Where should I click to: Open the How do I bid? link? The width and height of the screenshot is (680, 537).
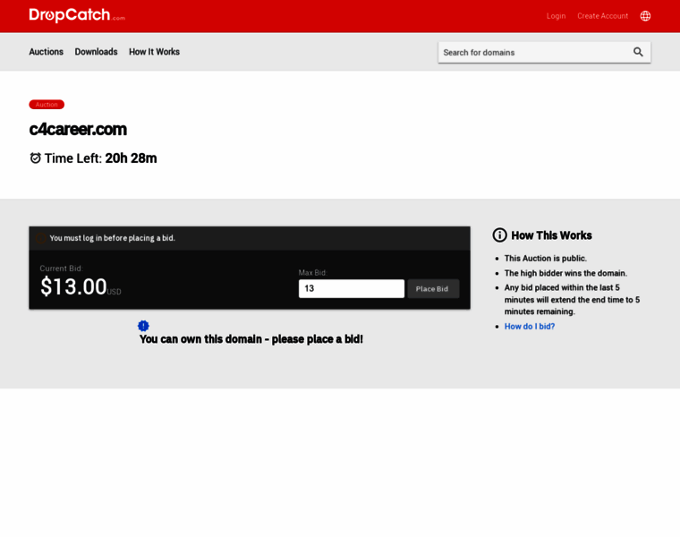[x=529, y=327]
